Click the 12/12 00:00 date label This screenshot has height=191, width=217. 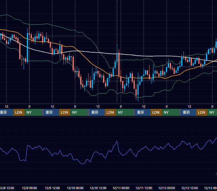(x=167, y=188)
